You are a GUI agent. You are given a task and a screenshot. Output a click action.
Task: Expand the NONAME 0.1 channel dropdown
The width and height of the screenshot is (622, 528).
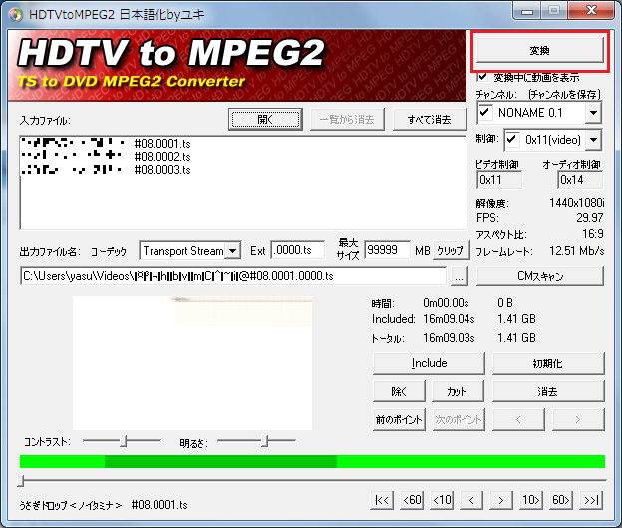(x=593, y=112)
